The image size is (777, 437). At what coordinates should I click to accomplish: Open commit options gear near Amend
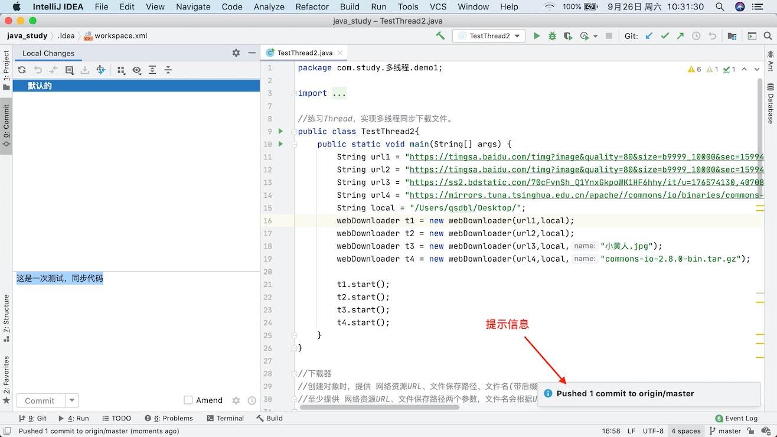coord(236,400)
